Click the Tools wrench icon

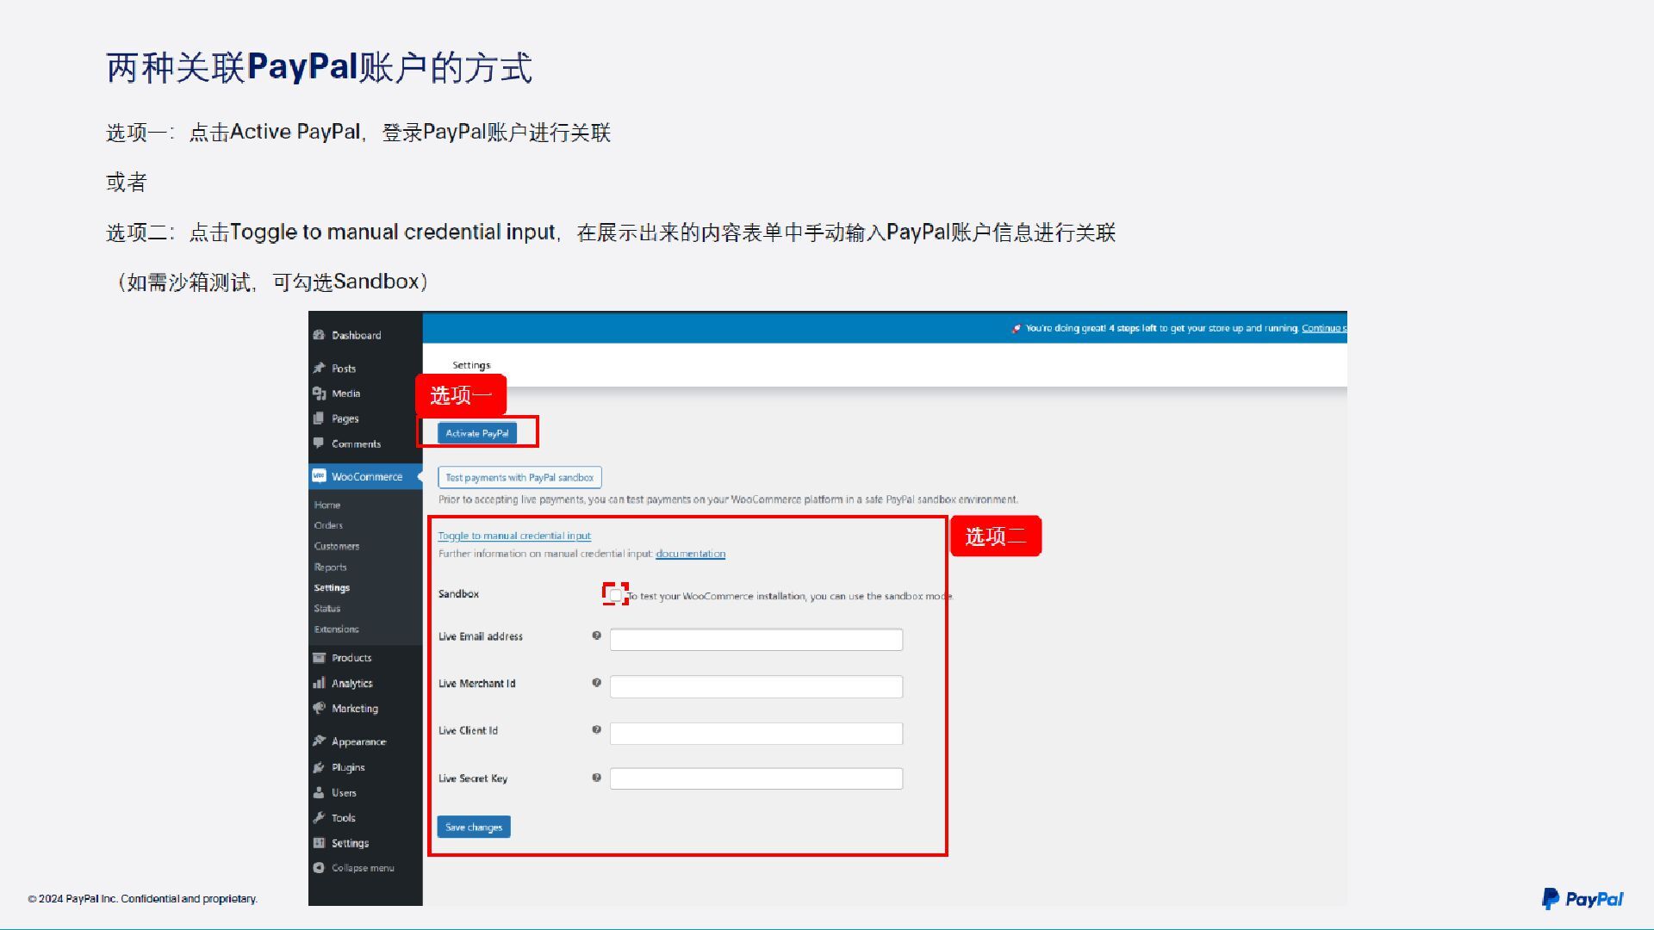point(319,817)
